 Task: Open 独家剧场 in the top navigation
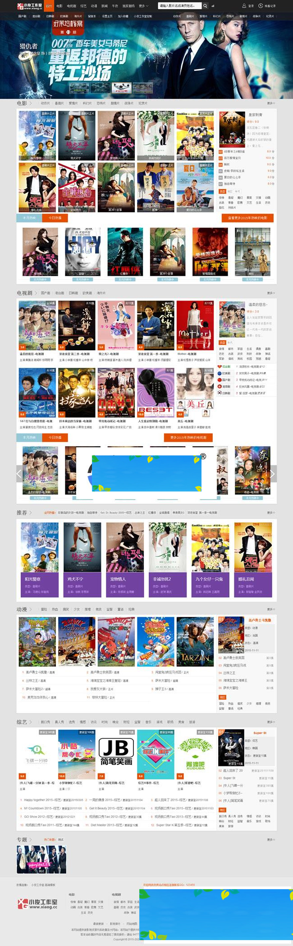click(x=128, y=6)
